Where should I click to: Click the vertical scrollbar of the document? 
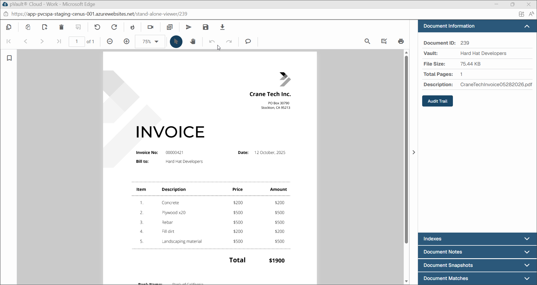tap(406, 150)
